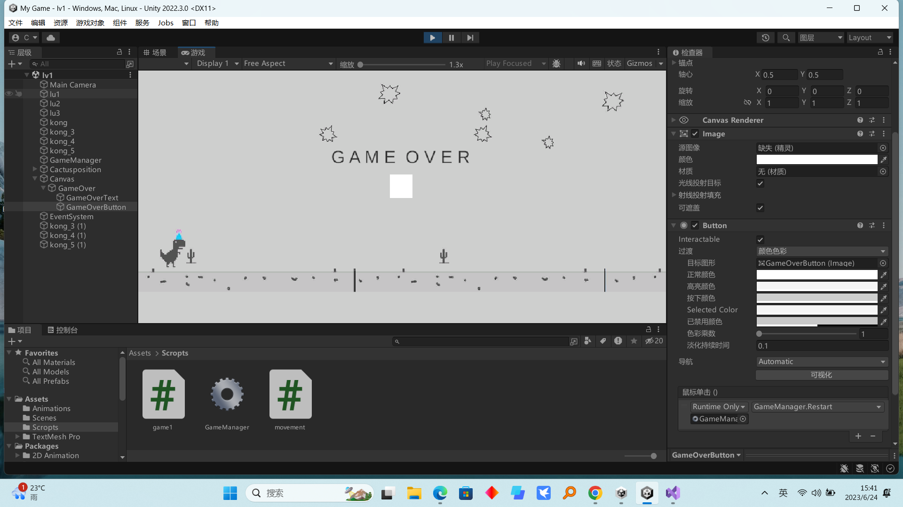903x507 pixels.
Task: Click the Play button in toolbar
Action: pyautogui.click(x=432, y=38)
